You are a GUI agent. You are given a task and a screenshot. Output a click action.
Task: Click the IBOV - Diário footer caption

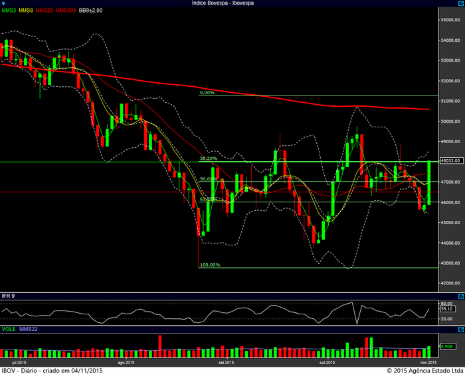coord(52,371)
